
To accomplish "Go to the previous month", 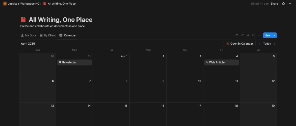I will (260, 44).
